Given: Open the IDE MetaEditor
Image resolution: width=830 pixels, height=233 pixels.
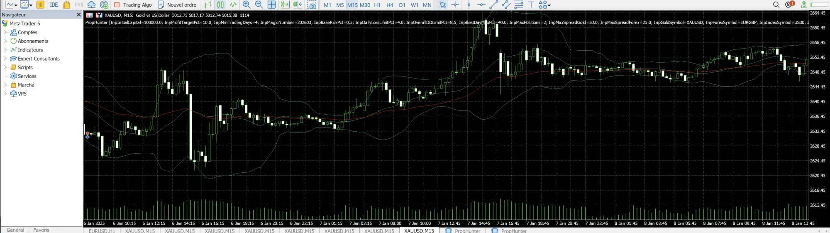Looking at the screenshot, I should pos(54,5).
